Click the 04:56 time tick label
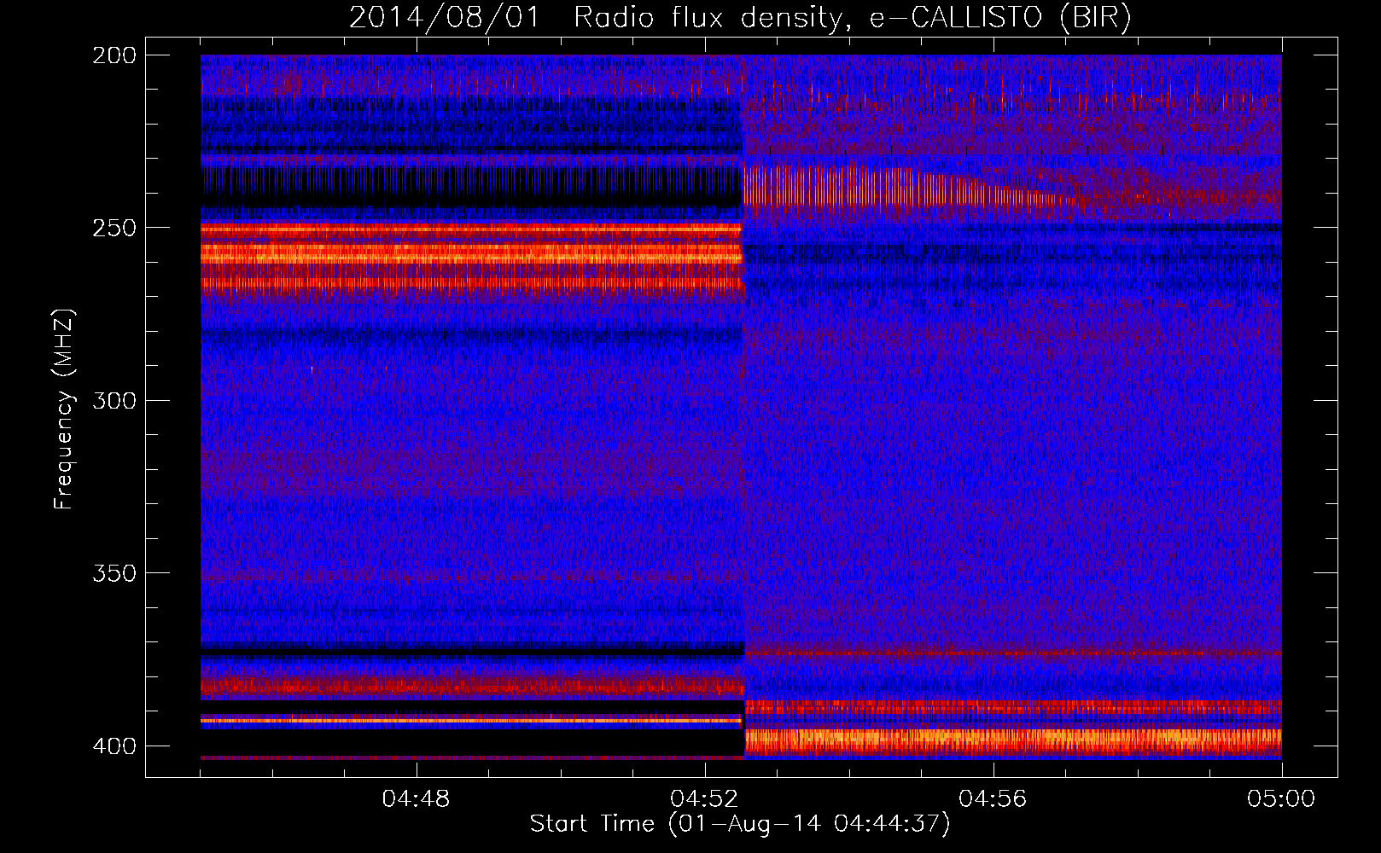Image resolution: width=1381 pixels, height=853 pixels. point(993,799)
